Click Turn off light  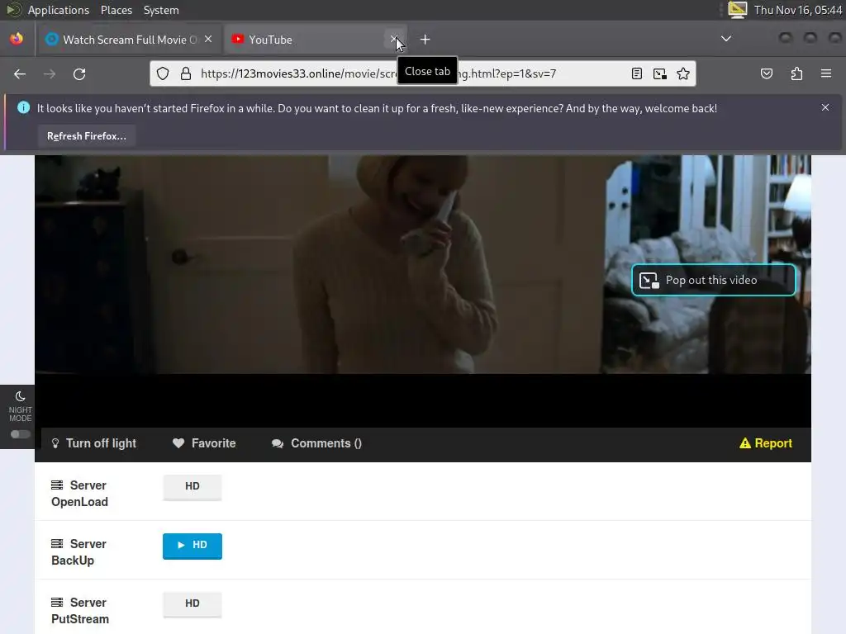[x=93, y=443]
